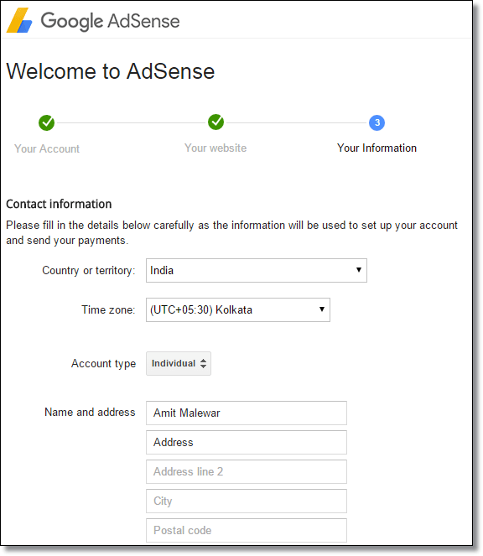Open the Country or territory dropdown showing India
The image size is (483, 556).
(257, 271)
